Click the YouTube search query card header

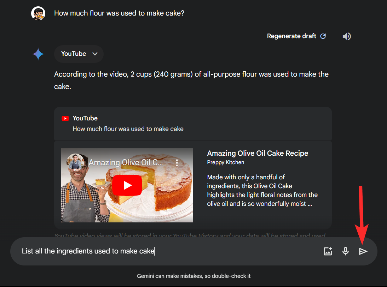[193, 124]
